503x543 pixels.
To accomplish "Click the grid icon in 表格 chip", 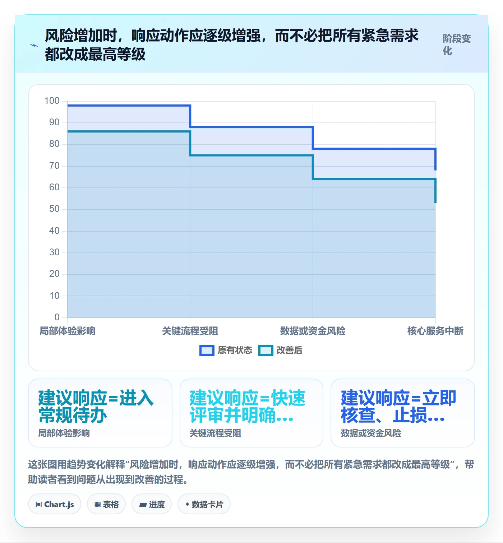I will 97,505.
